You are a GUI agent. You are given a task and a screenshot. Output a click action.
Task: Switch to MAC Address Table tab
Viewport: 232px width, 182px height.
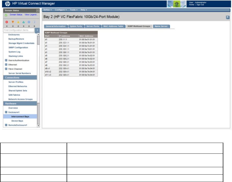[x=113, y=26]
